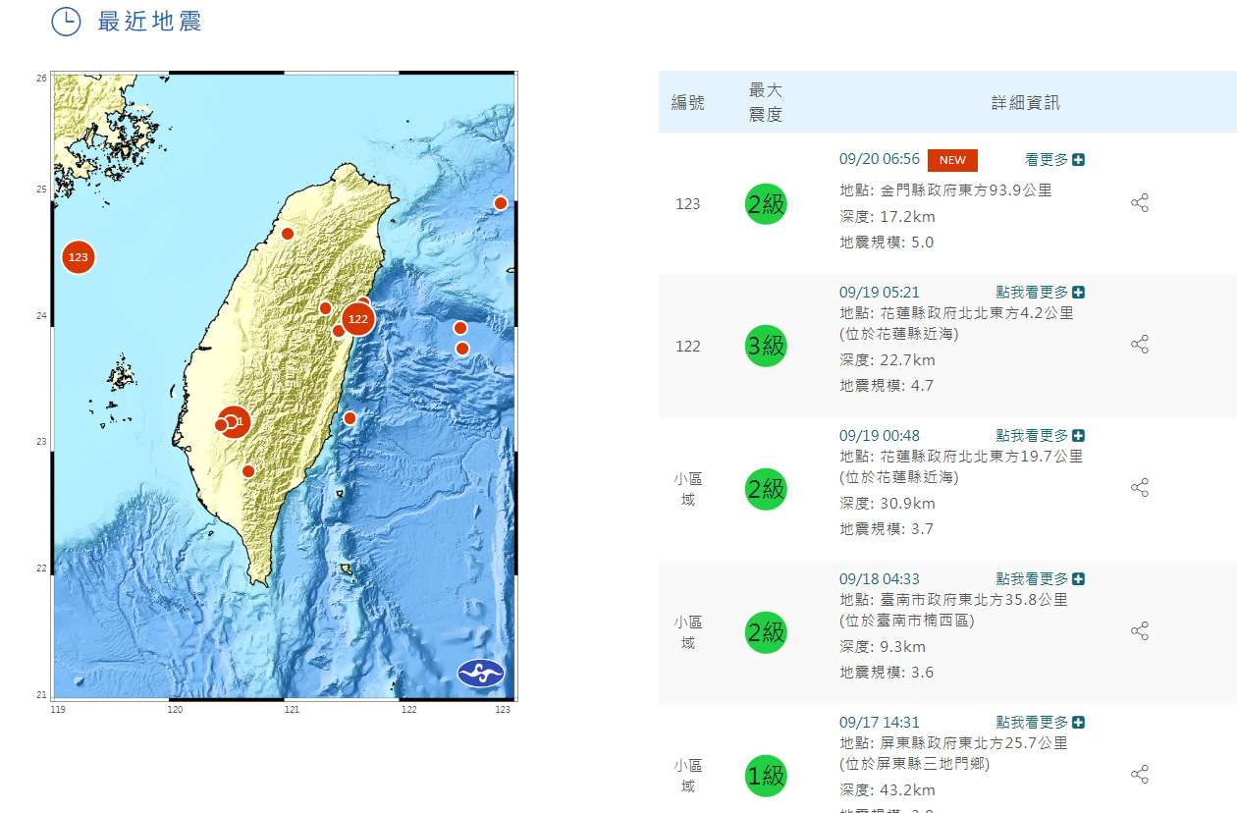1237x813 pixels.
Task: Click the 編號 column header
Action: coord(687,102)
